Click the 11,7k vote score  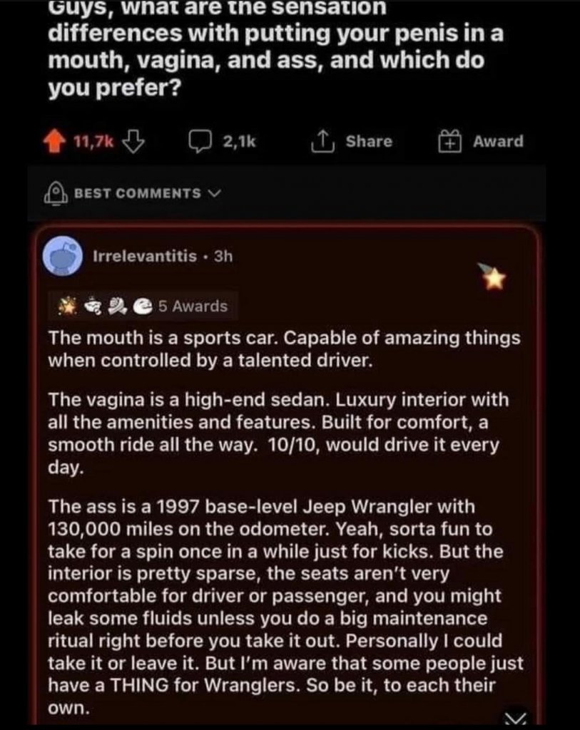pyautogui.click(x=93, y=141)
